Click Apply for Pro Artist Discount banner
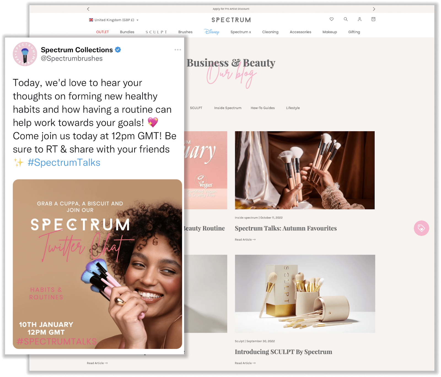This screenshot has width=441, height=377. [231, 9]
